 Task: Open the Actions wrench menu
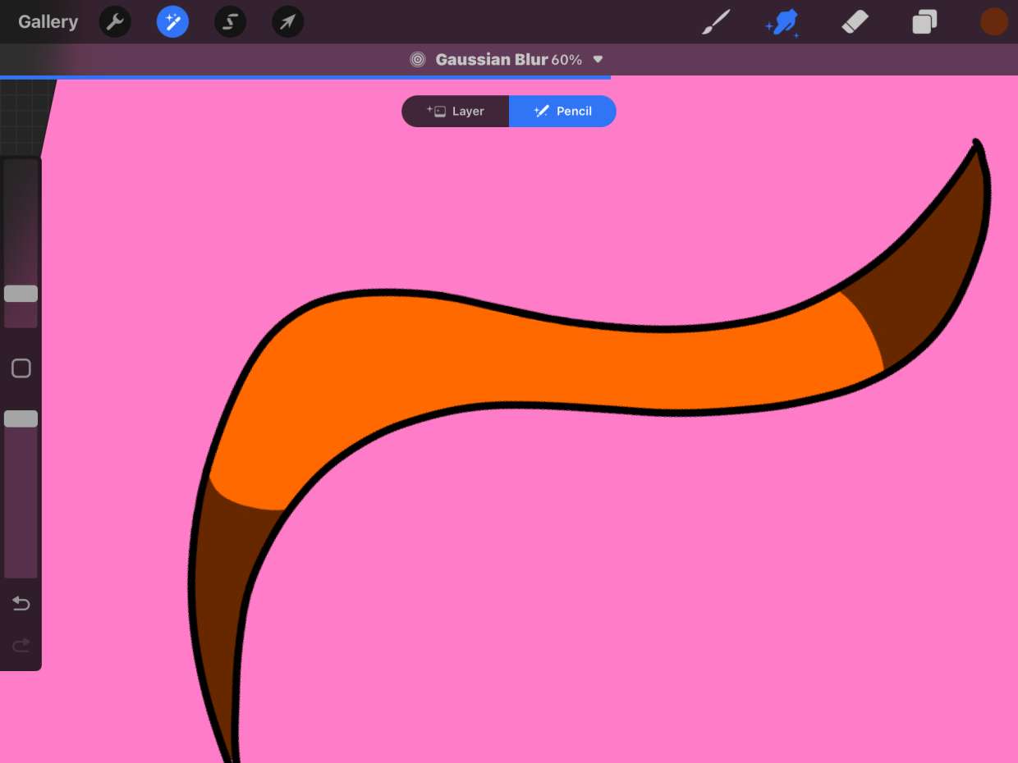[115, 22]
